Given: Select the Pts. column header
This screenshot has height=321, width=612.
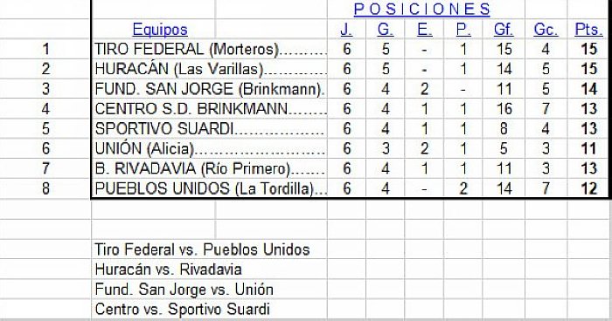Looking at the screenshot, I should tap(588, 29).
